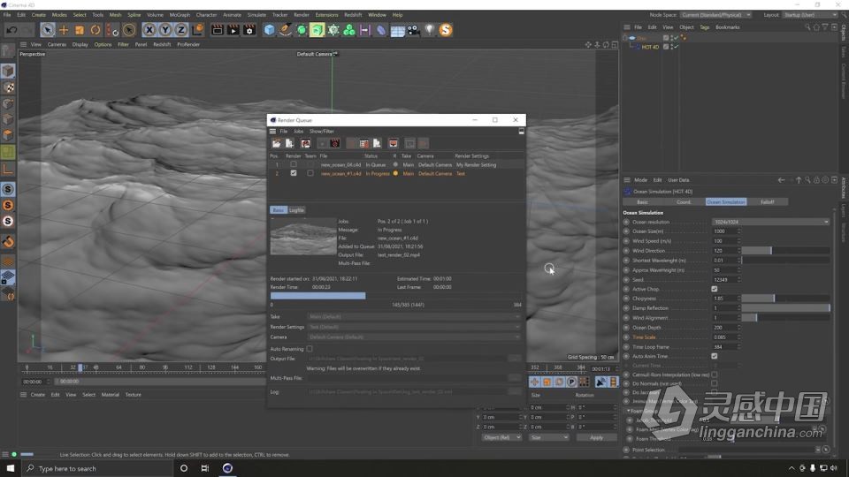Viewport: 849px width, 477px height.
Task: Switch to Logfile tab in Render Queue
Action: 297,210
